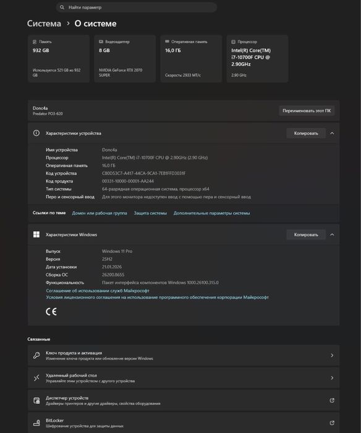Click the Windows logo icon in specs header
The width and height of the screenshot is (361, 433).
(36, 234)
